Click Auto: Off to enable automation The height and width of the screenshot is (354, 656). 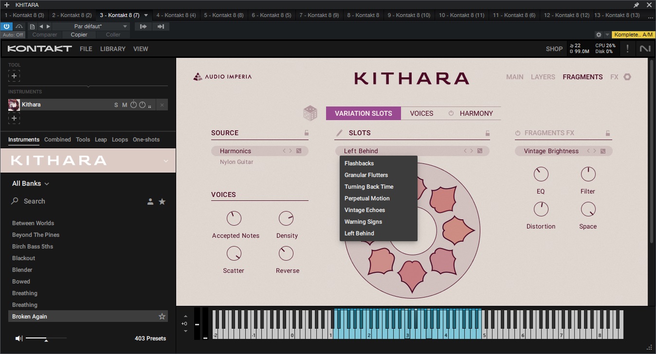pos(13,35)
